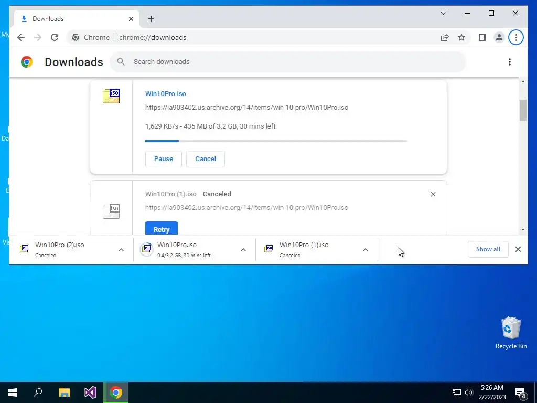The width and height of the screenshot is (537, 403).
Task: Click Show all downloads button
Action: click(488, 249)
